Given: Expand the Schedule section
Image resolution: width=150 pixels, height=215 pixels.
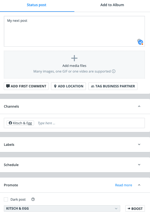Looking at the screenshot, I should pos(139,165).
